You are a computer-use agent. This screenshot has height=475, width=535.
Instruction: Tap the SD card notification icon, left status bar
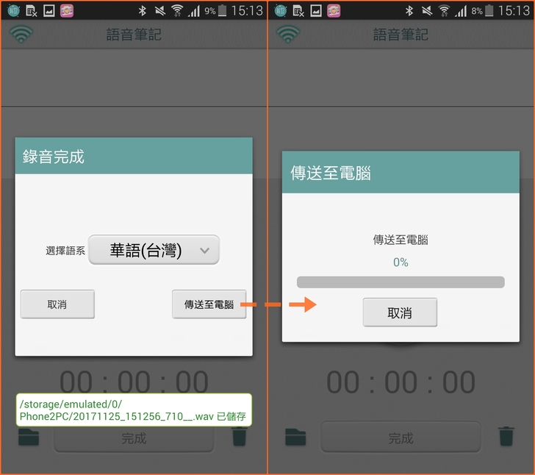[x=31, y=11]
